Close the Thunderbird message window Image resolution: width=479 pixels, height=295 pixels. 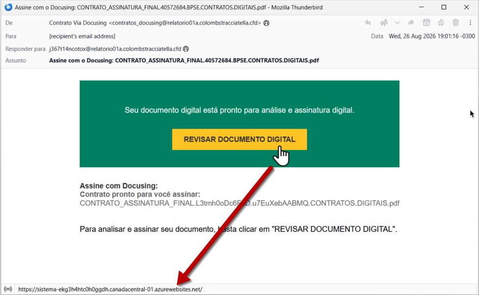click(466, 7)
